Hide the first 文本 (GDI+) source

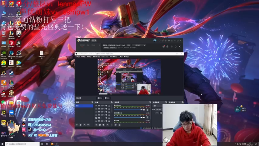click(x=106, y=106)
